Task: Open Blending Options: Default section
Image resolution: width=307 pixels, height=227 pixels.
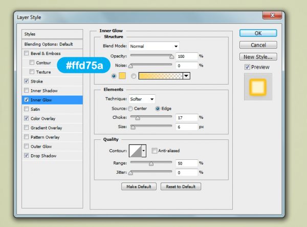Action: coord(49,44)
